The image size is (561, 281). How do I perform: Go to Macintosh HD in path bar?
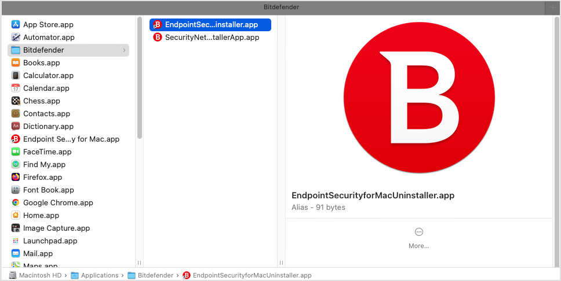(40, 275)
